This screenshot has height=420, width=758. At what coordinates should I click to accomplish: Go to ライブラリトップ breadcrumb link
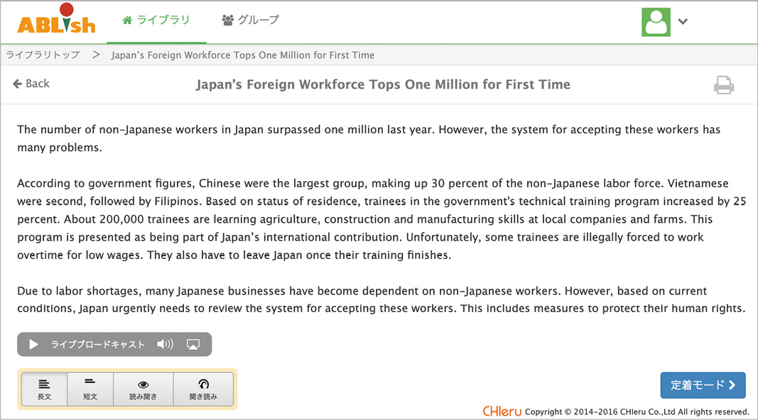coord(43,55)
